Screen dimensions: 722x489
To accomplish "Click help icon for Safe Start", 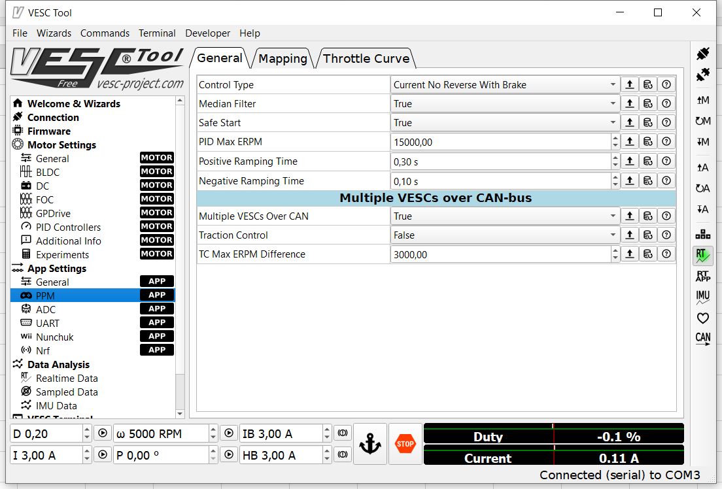I will (666, 122).
